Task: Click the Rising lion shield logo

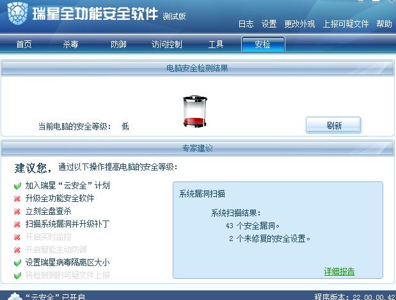Action: click(17, 13)
